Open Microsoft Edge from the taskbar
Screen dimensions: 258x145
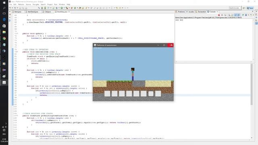click(x=4, y=19)
